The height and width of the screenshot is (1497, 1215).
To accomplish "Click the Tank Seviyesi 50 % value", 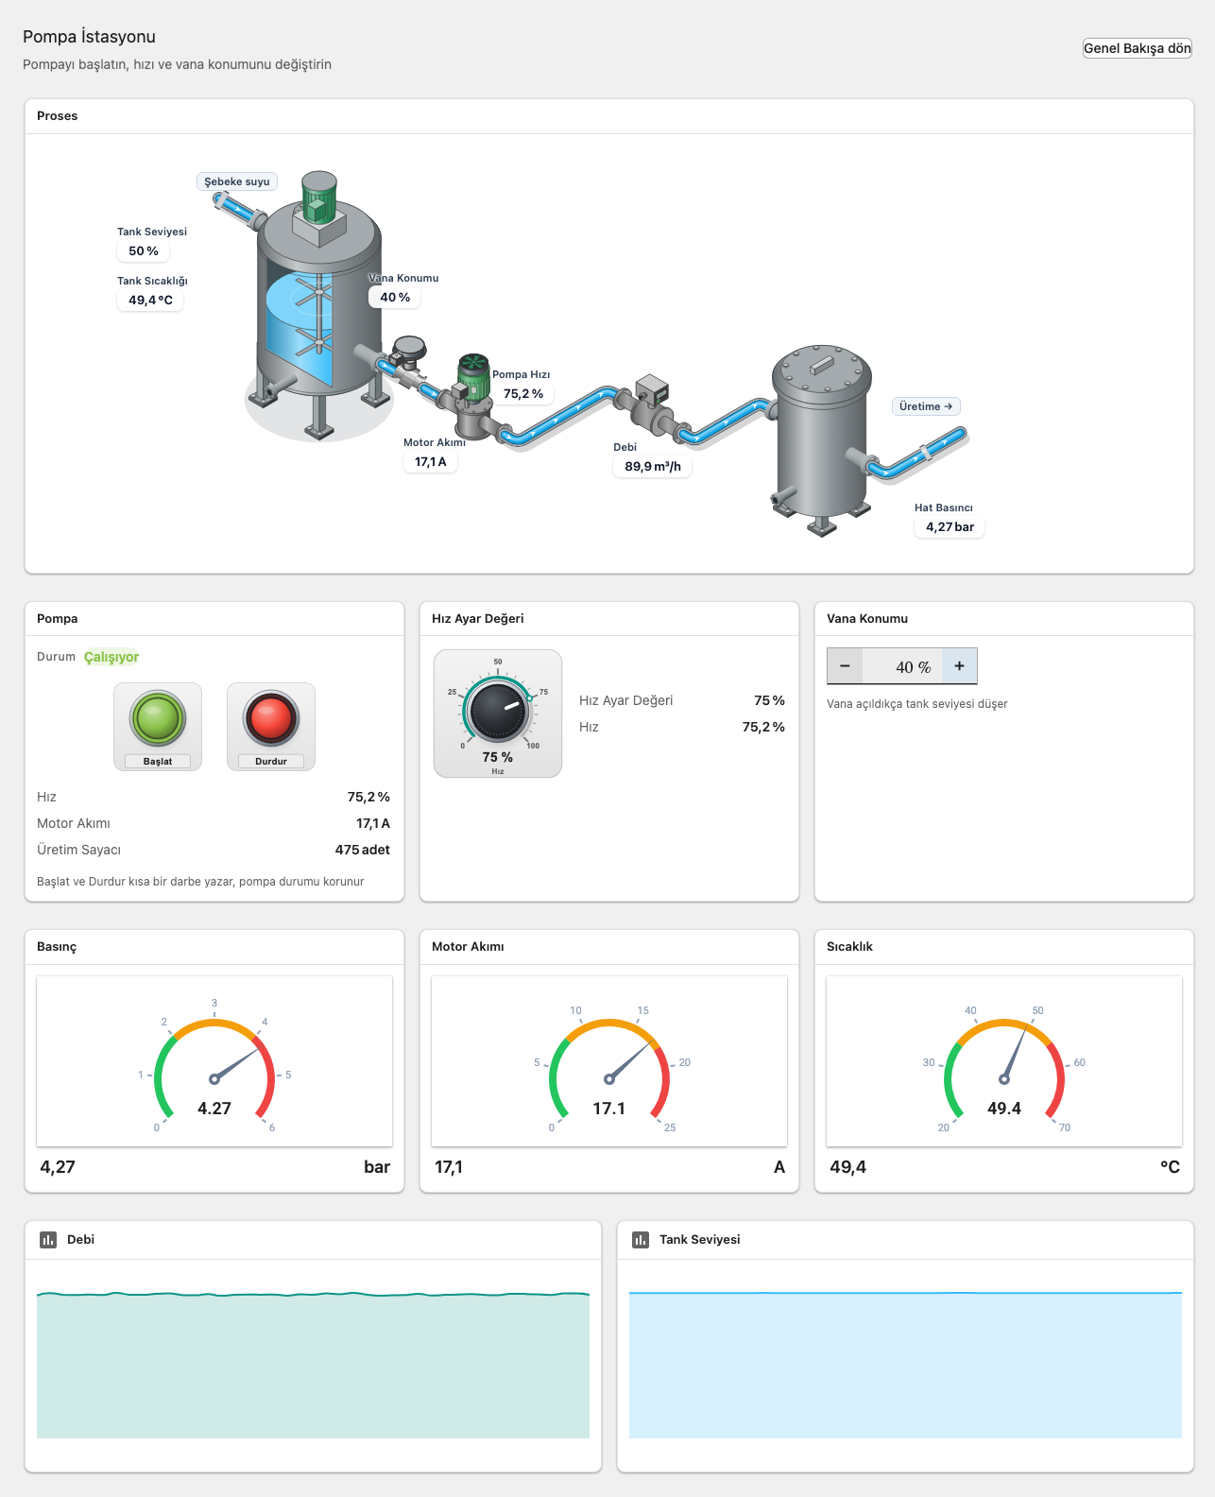I will coord(144,251).
